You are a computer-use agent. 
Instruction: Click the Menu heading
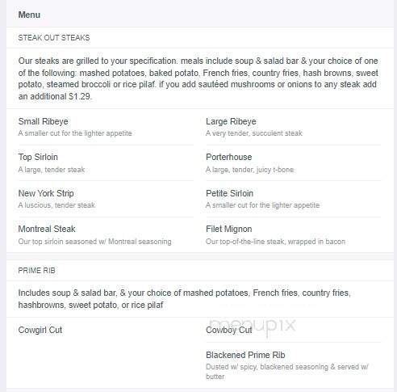pyautogui.click(x=29, y=15)
